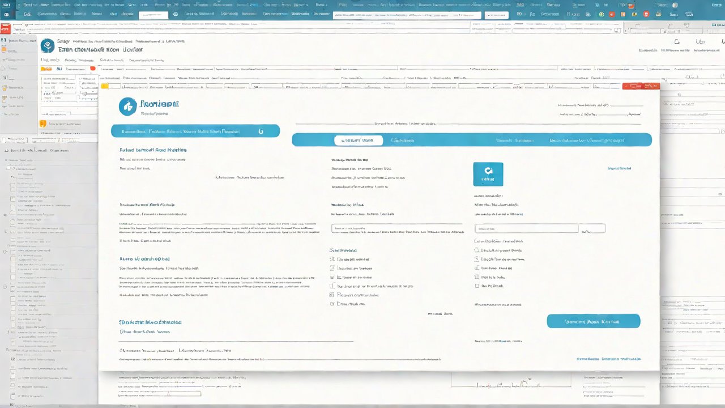Toggle the last checkbox in the middle column list
This screenshot has width=725, height=408.
(x=332, y=304)
